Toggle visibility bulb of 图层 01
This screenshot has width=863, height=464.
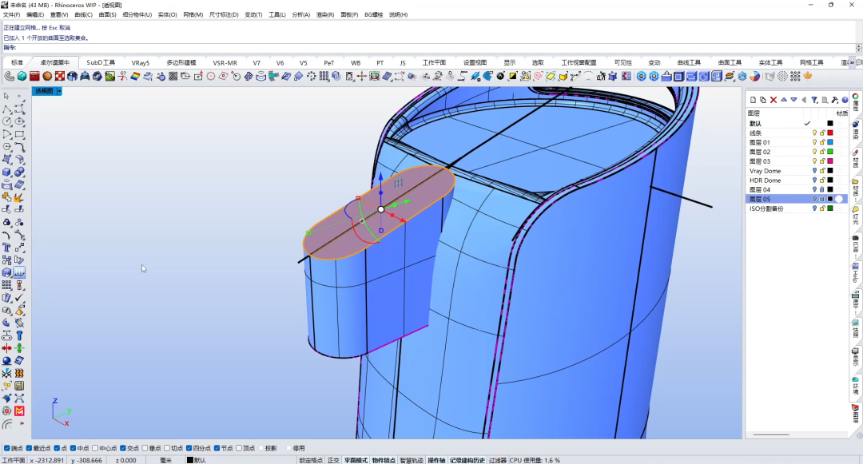[x=814, y=142]
